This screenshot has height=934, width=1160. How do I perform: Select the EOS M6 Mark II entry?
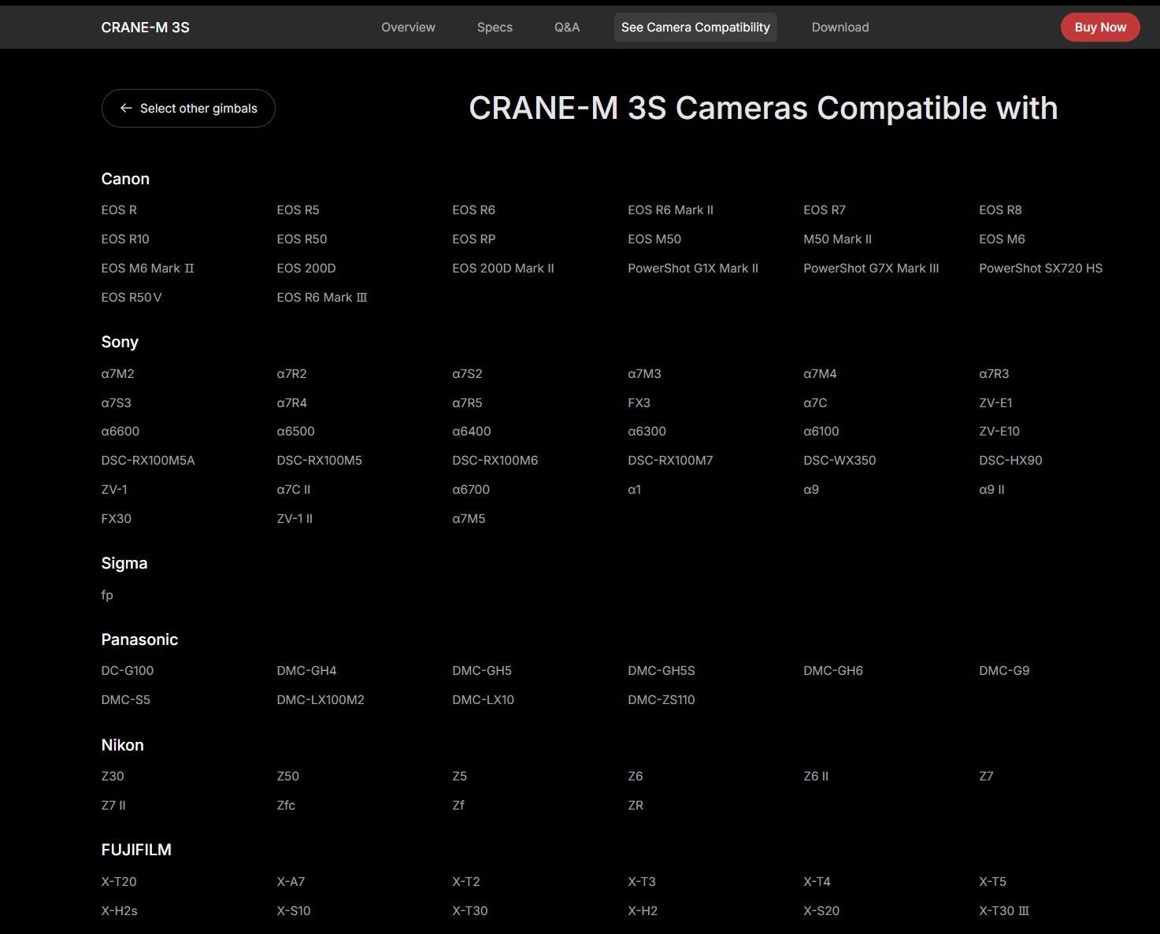click(x=147, y=268)
